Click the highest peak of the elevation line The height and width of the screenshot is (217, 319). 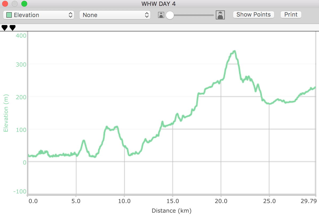tap(234, 51)
